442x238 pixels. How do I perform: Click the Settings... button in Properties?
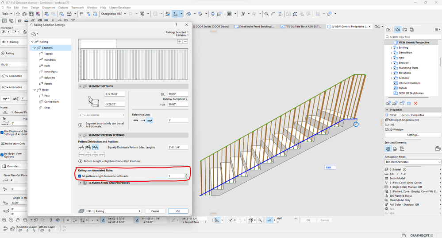413,135
